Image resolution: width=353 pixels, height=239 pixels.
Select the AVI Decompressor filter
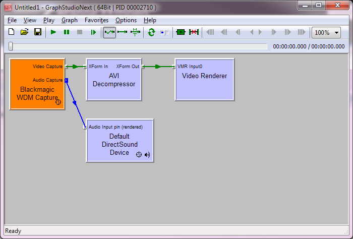tap(114, 80)
